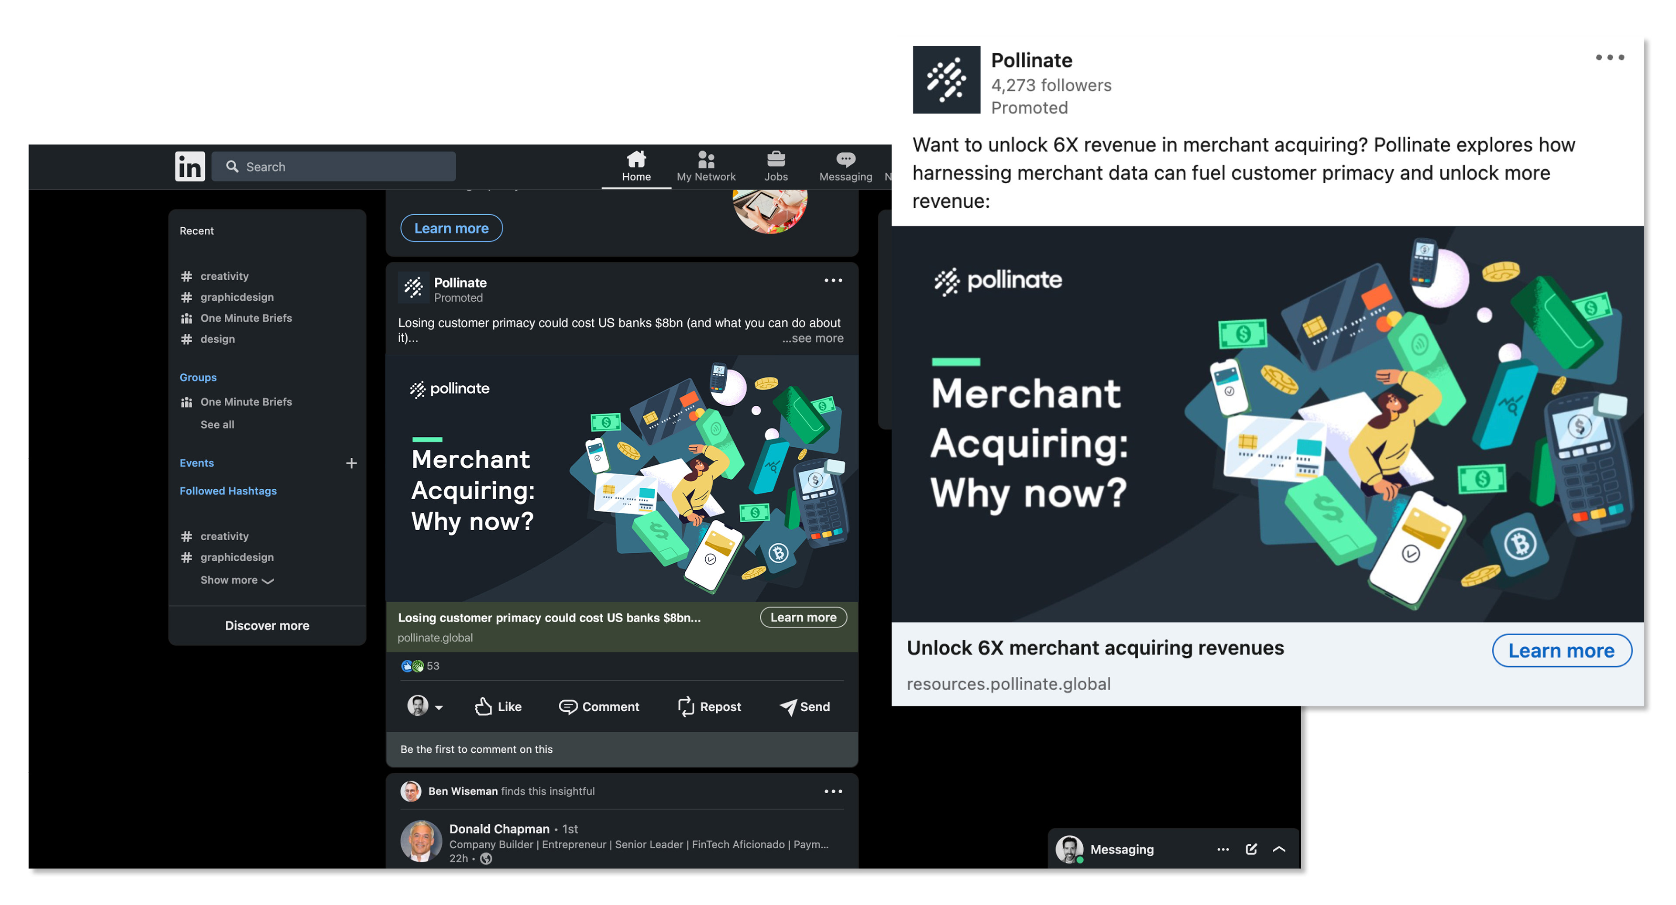Image resolution: width=1676 pixels, height=905 pixels.
Task: Click the LinkedIn Search input field
Action: [333, 167]
